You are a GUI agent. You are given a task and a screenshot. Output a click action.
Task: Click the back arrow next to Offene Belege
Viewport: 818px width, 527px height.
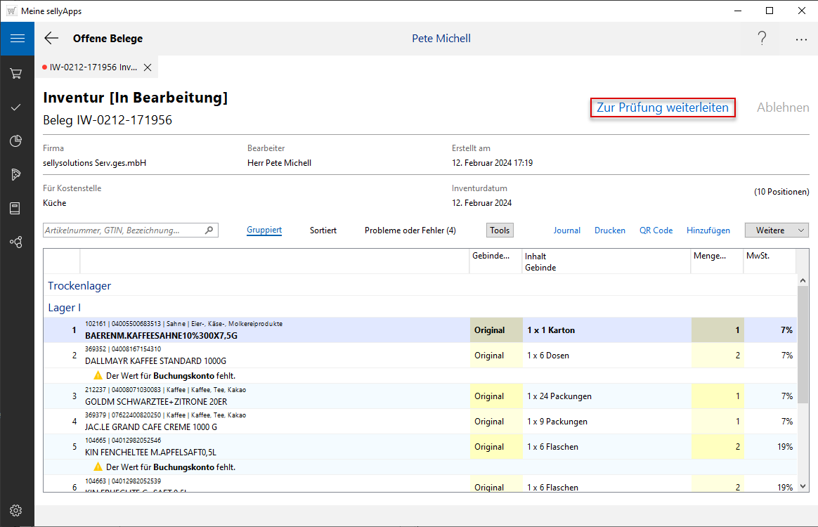(x=51, y=39)
